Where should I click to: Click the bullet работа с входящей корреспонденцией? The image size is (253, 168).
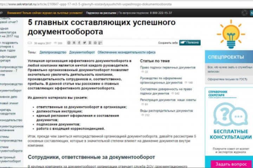pyautogui.click(x=71, y=128)
